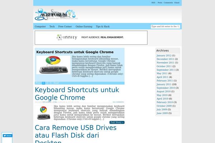The width and height of the screenshot is (215, 143).
Task: Select slide 3 in featured slider pagination
Action: (51, 83)
